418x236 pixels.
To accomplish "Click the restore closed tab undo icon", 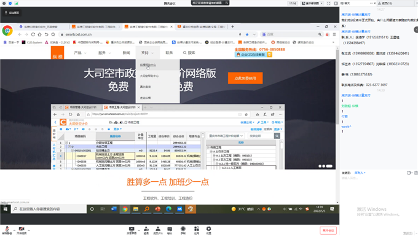I will click(46, 34).
